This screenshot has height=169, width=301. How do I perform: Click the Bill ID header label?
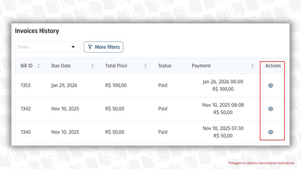tap(27, 66)
